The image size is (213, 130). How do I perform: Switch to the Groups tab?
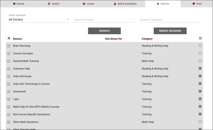(x=88, y=4)
